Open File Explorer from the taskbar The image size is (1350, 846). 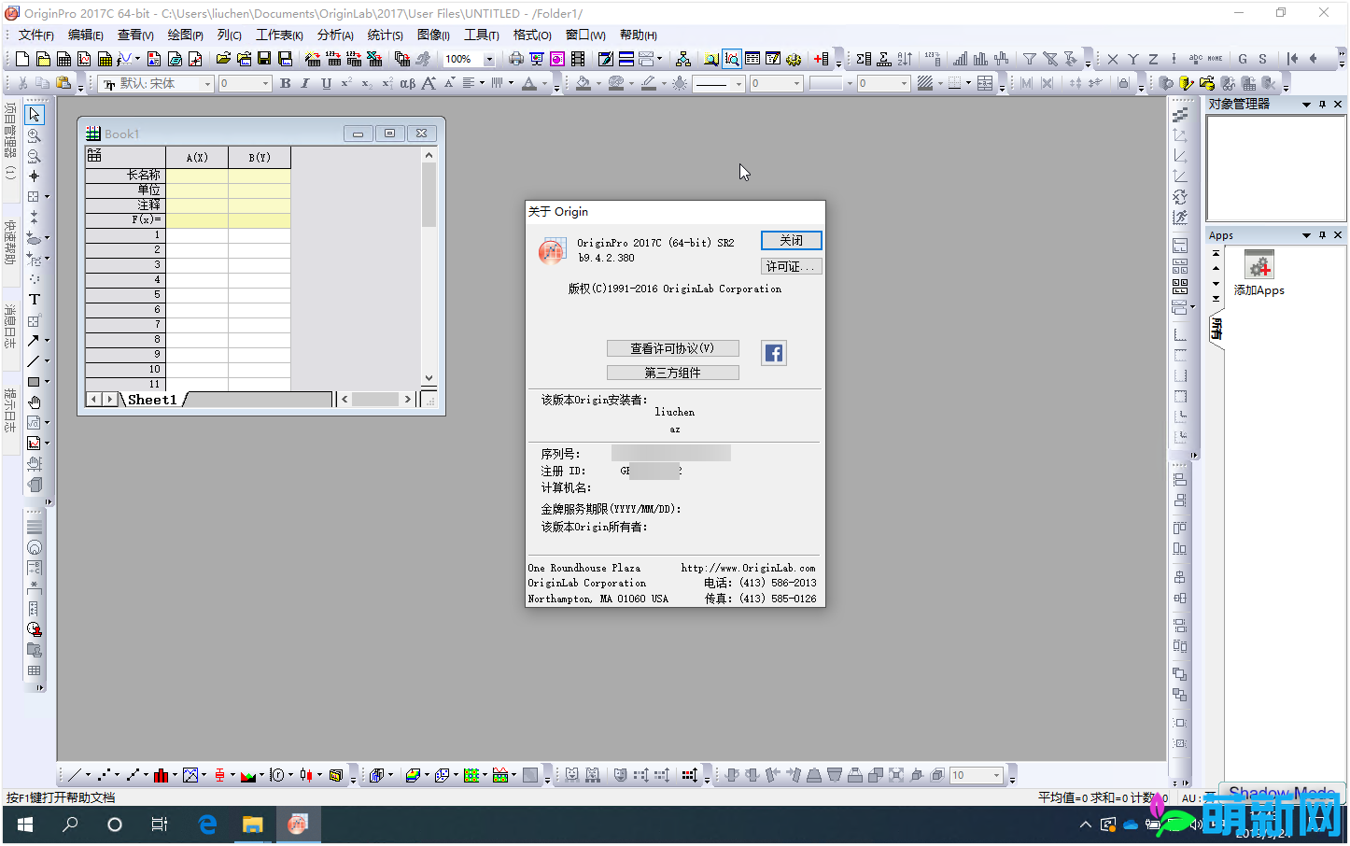click(253, 825)
